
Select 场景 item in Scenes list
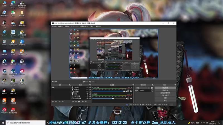coord(61,87)
